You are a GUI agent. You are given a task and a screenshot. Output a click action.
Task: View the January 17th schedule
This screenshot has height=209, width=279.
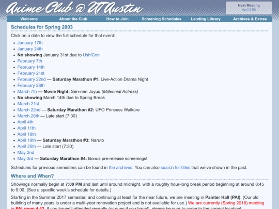pyautogui.click(x=30, y=43)
